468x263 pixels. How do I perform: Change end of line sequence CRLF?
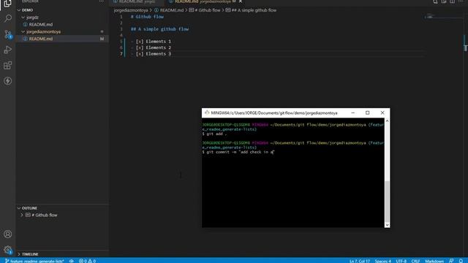point(415,261)
